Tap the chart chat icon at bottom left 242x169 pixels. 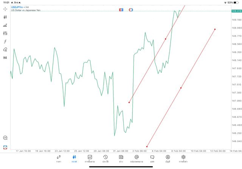5,138
